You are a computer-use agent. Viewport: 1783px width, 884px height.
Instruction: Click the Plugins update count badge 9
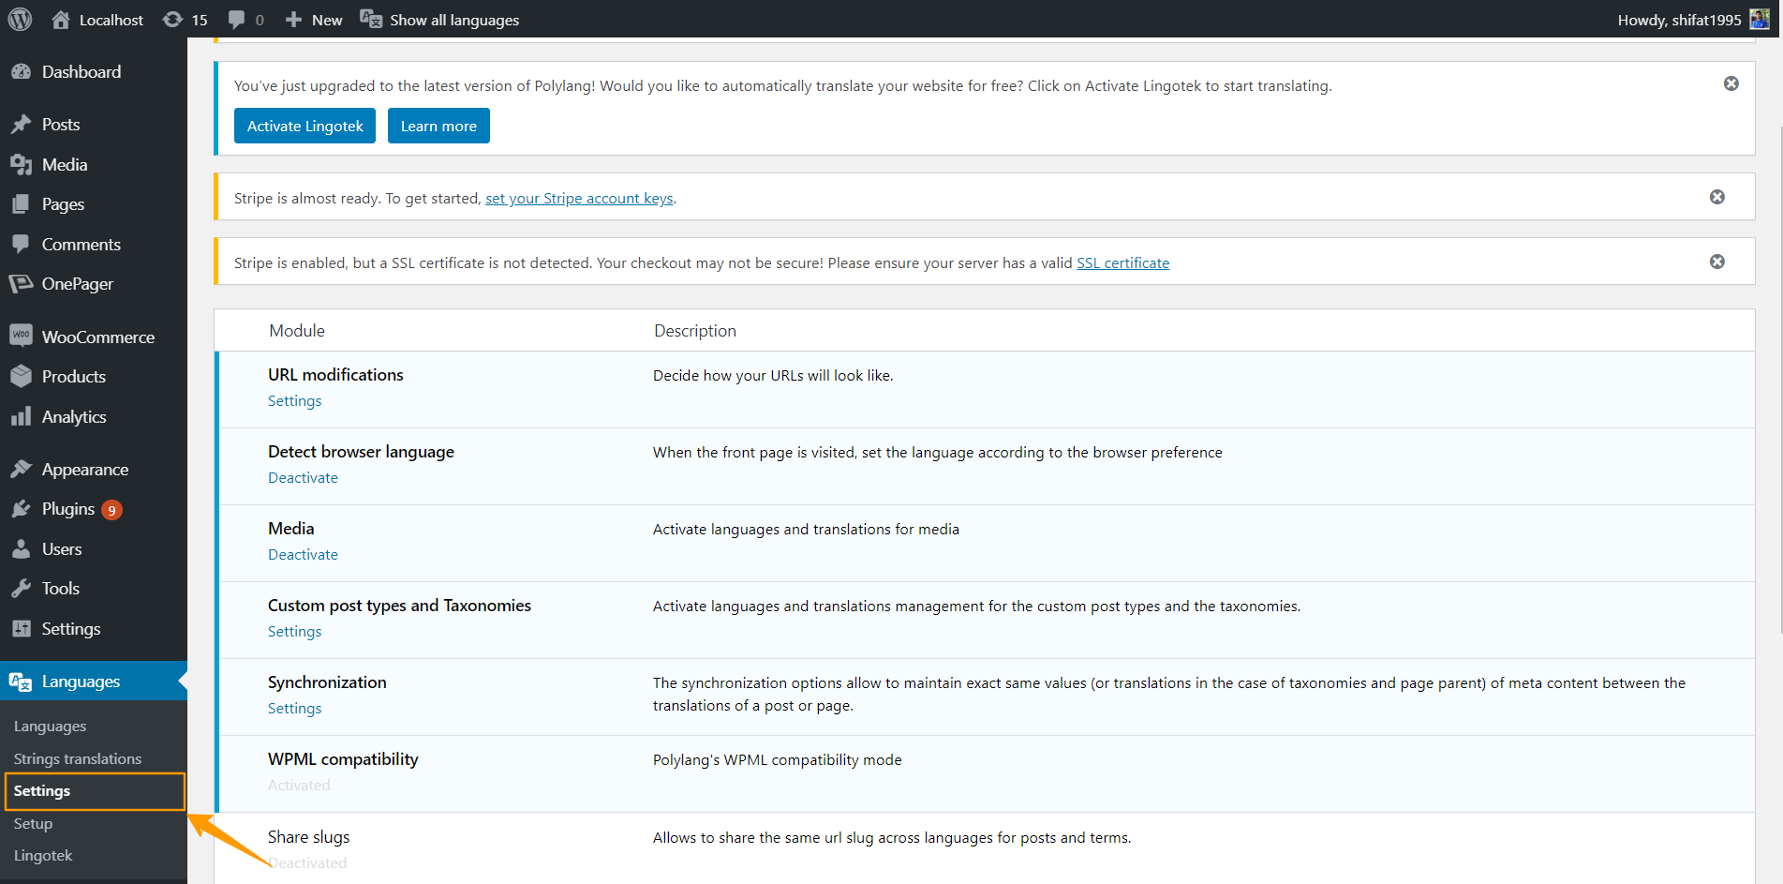point(111,510)
